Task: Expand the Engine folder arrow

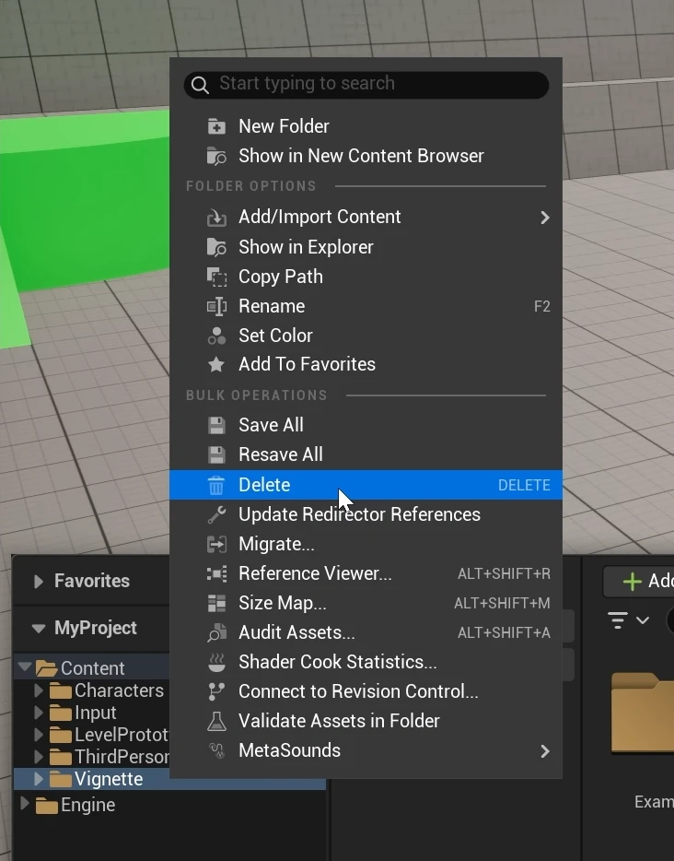Action: (x=25, y=804)
